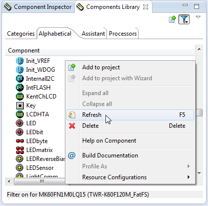Minimize the Components Library view

pos(185,5)
